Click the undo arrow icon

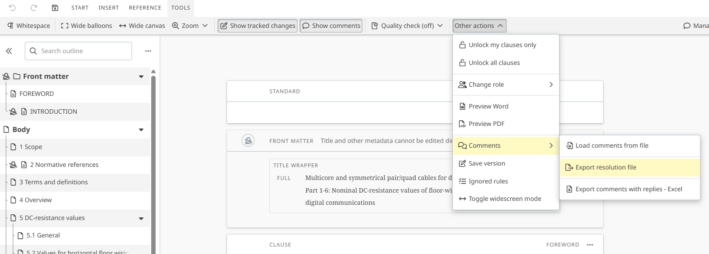click(x=12, y=8)
